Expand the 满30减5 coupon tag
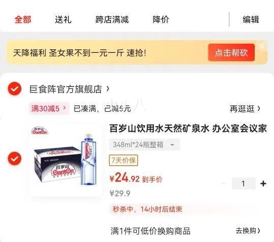Screen dimensions: 274x242 pos(49,108)
